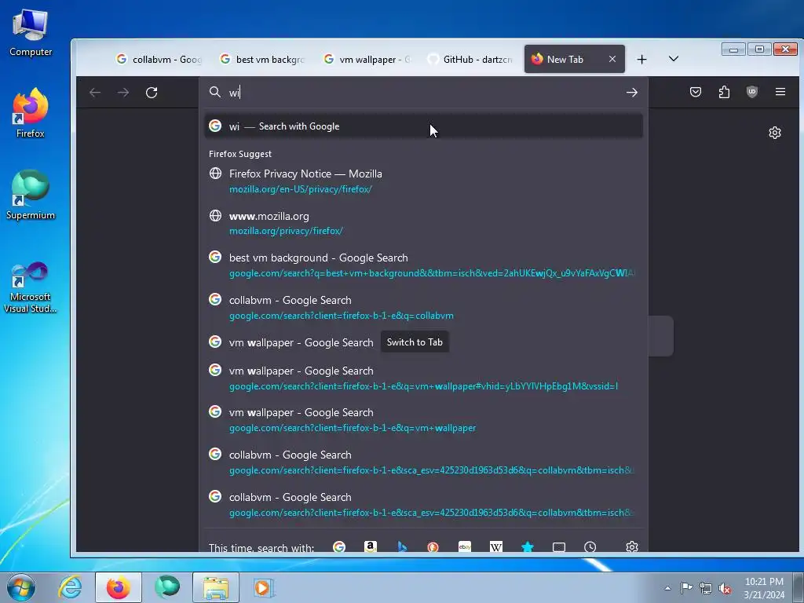
Task: Click the Firefox taskbar button
Action: (x=119, y=587)
